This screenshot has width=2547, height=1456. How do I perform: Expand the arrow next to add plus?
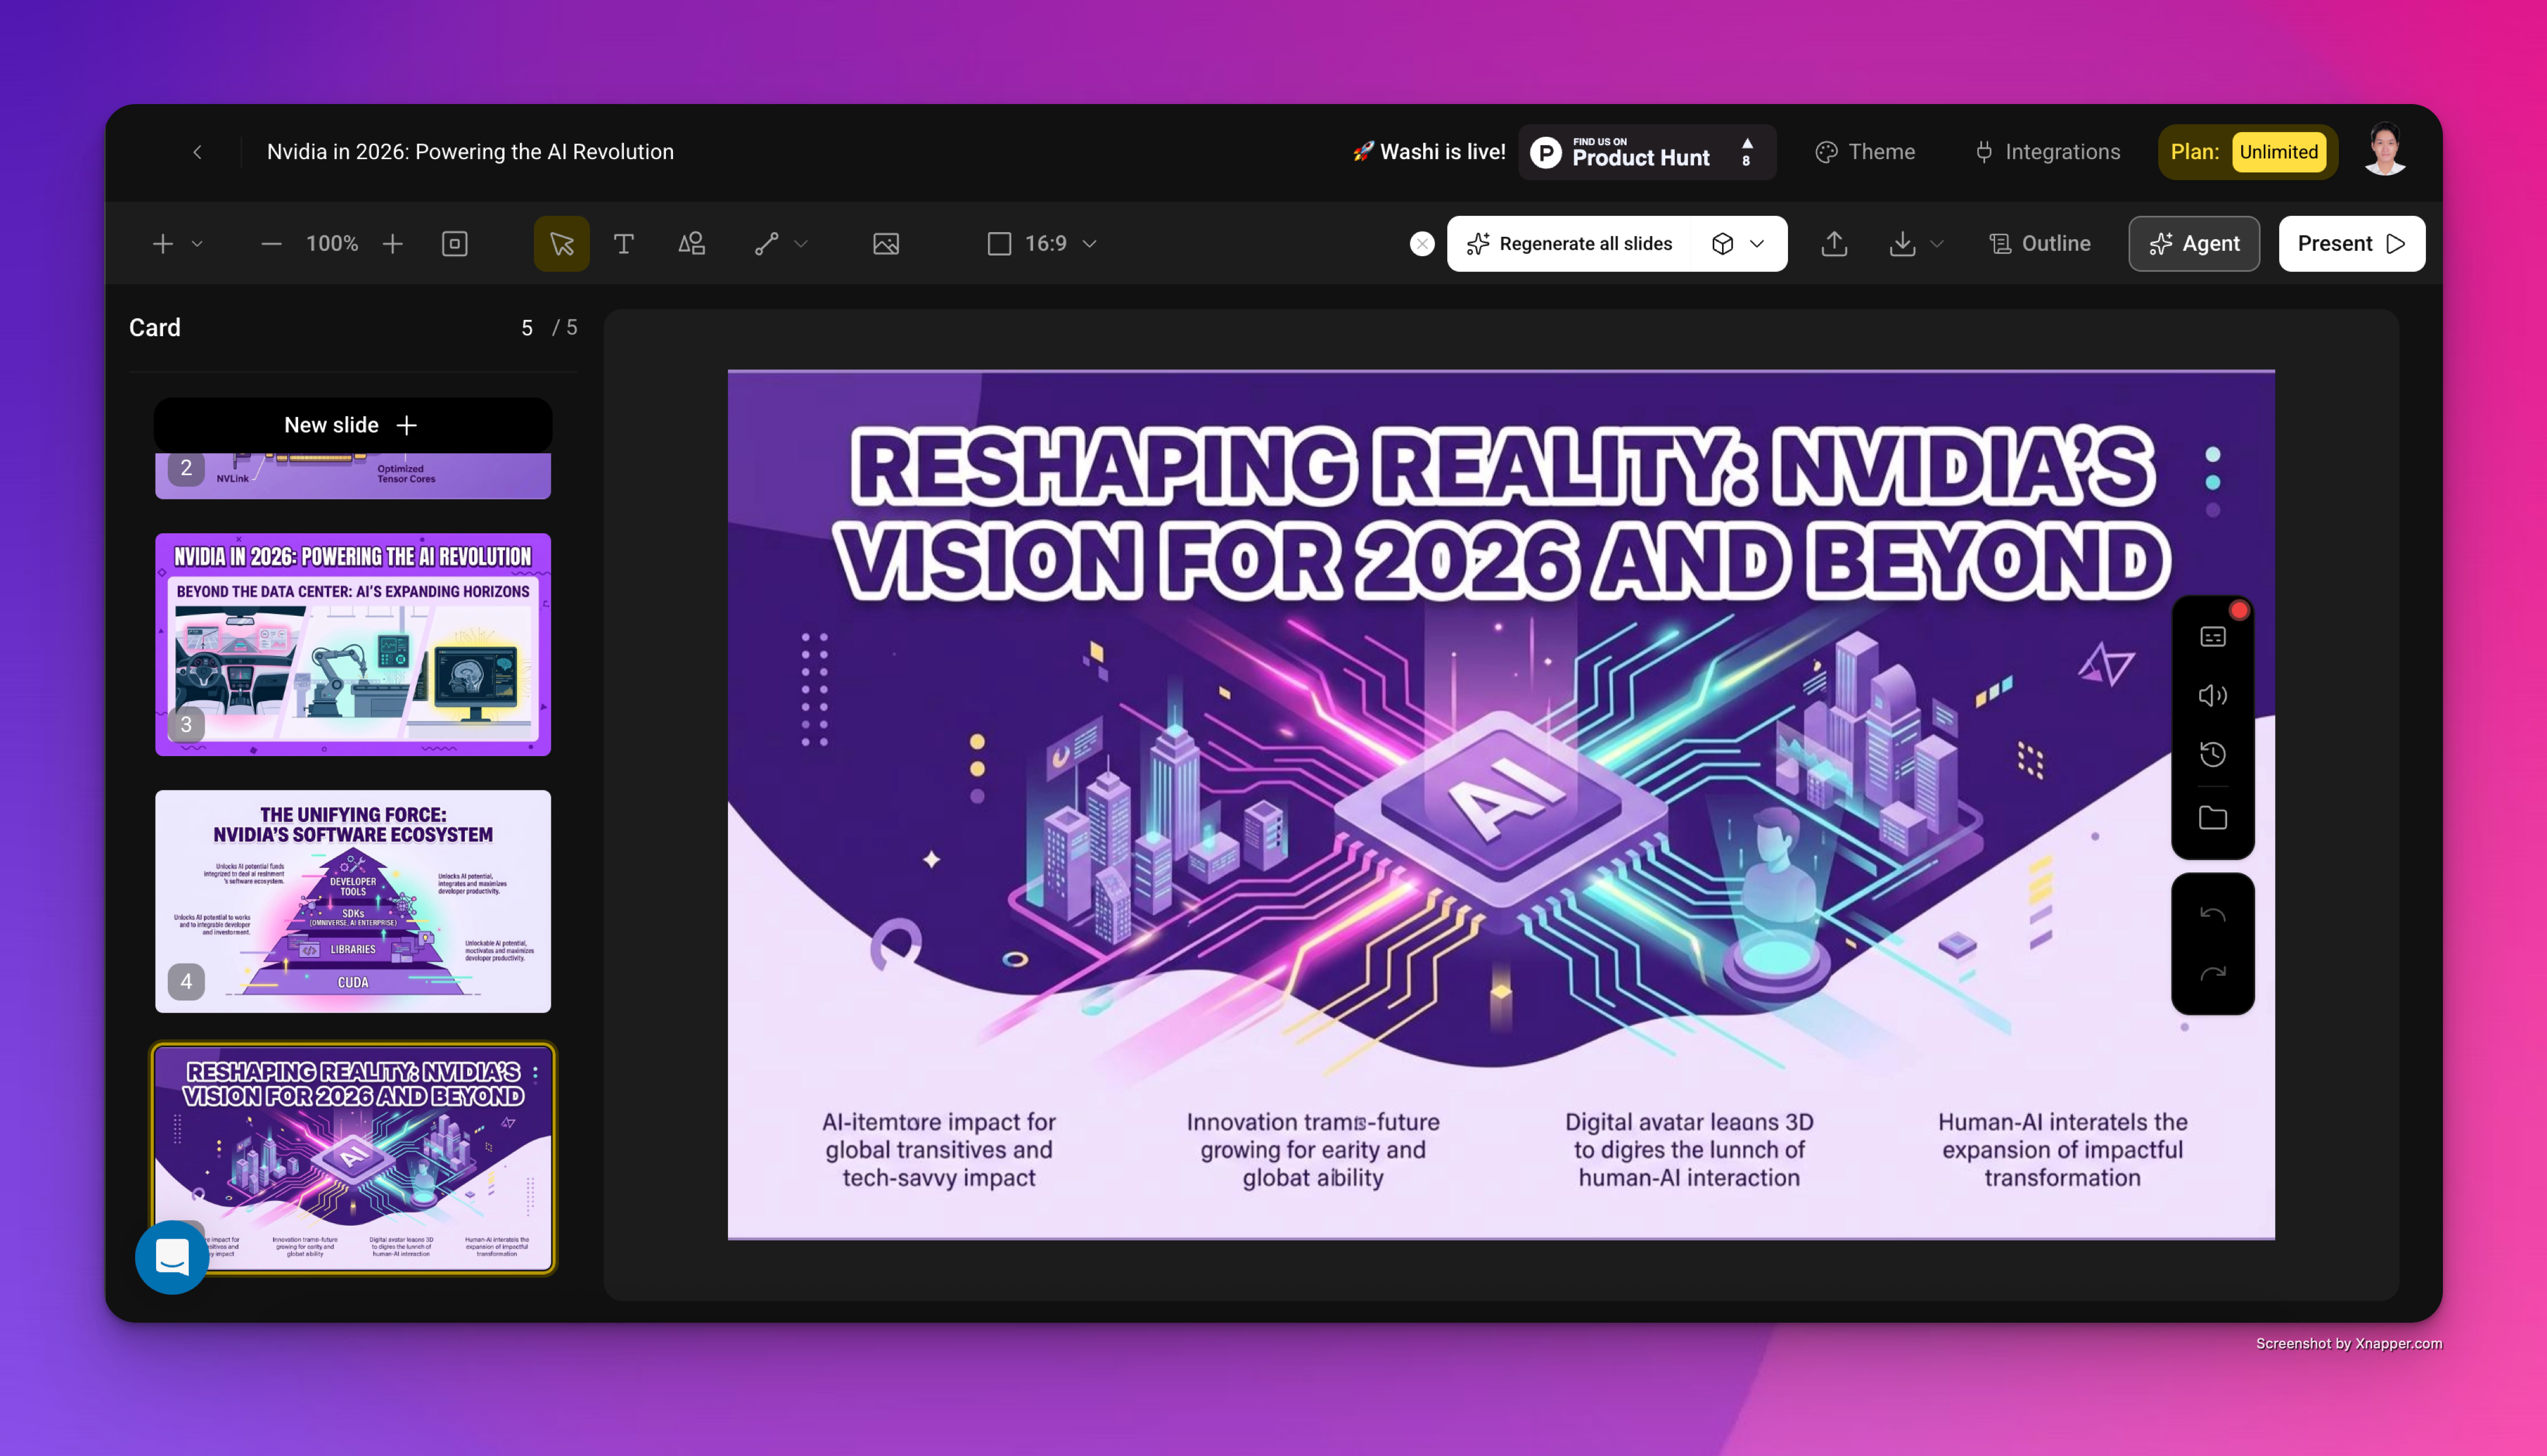click(x=197, y=244)
